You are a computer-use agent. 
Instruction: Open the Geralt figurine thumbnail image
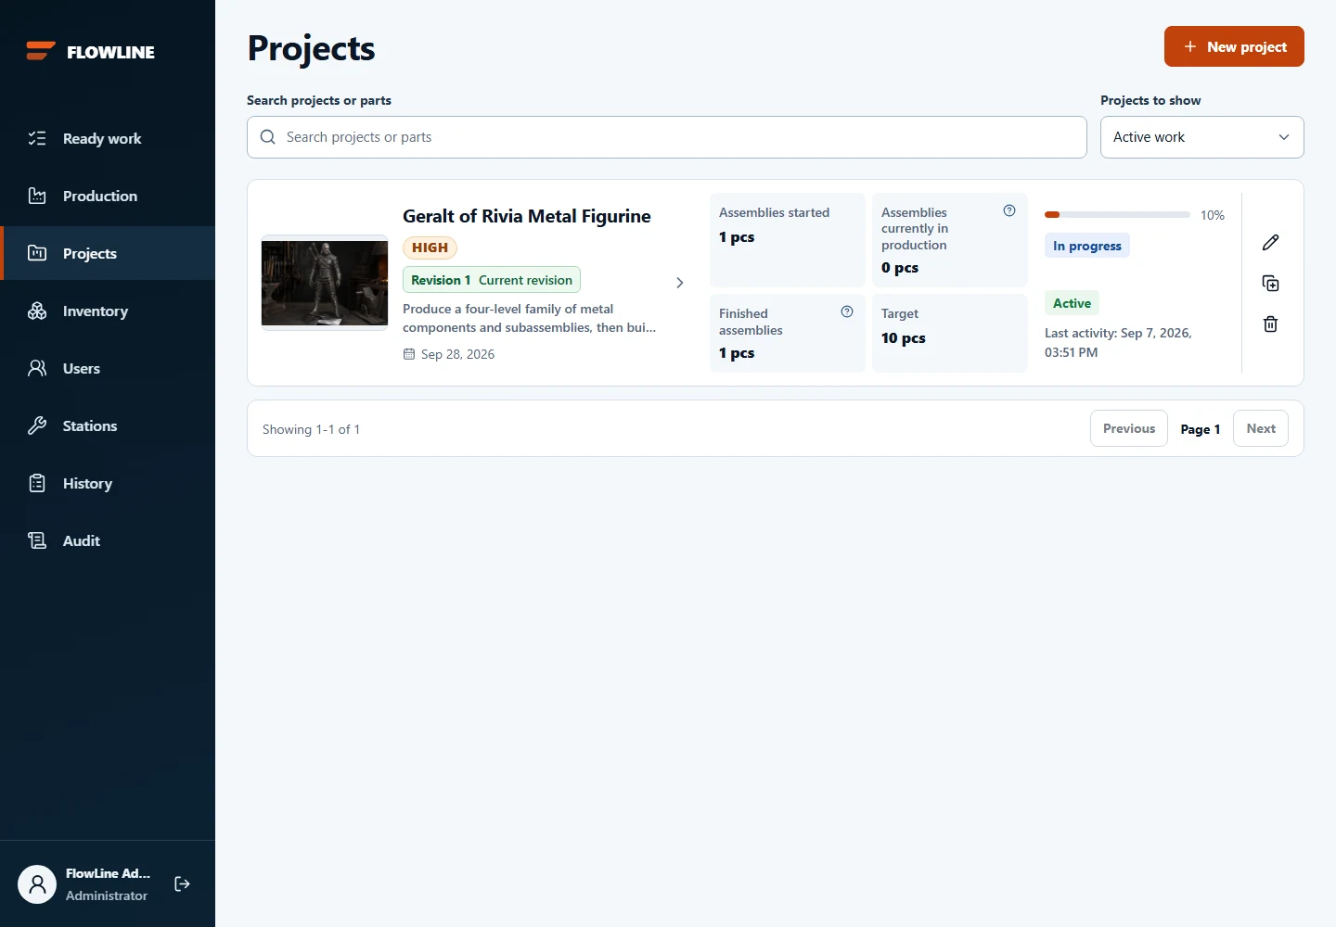pos(325,283)
